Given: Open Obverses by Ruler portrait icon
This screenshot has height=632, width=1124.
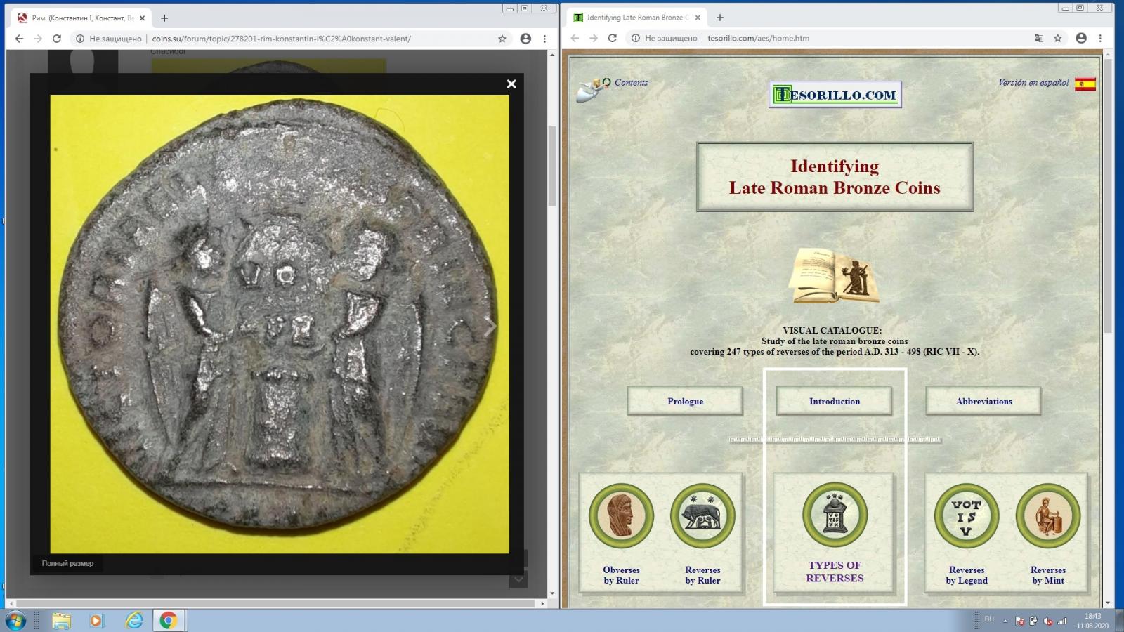Looking at the screenshot, I should point(621,517).
